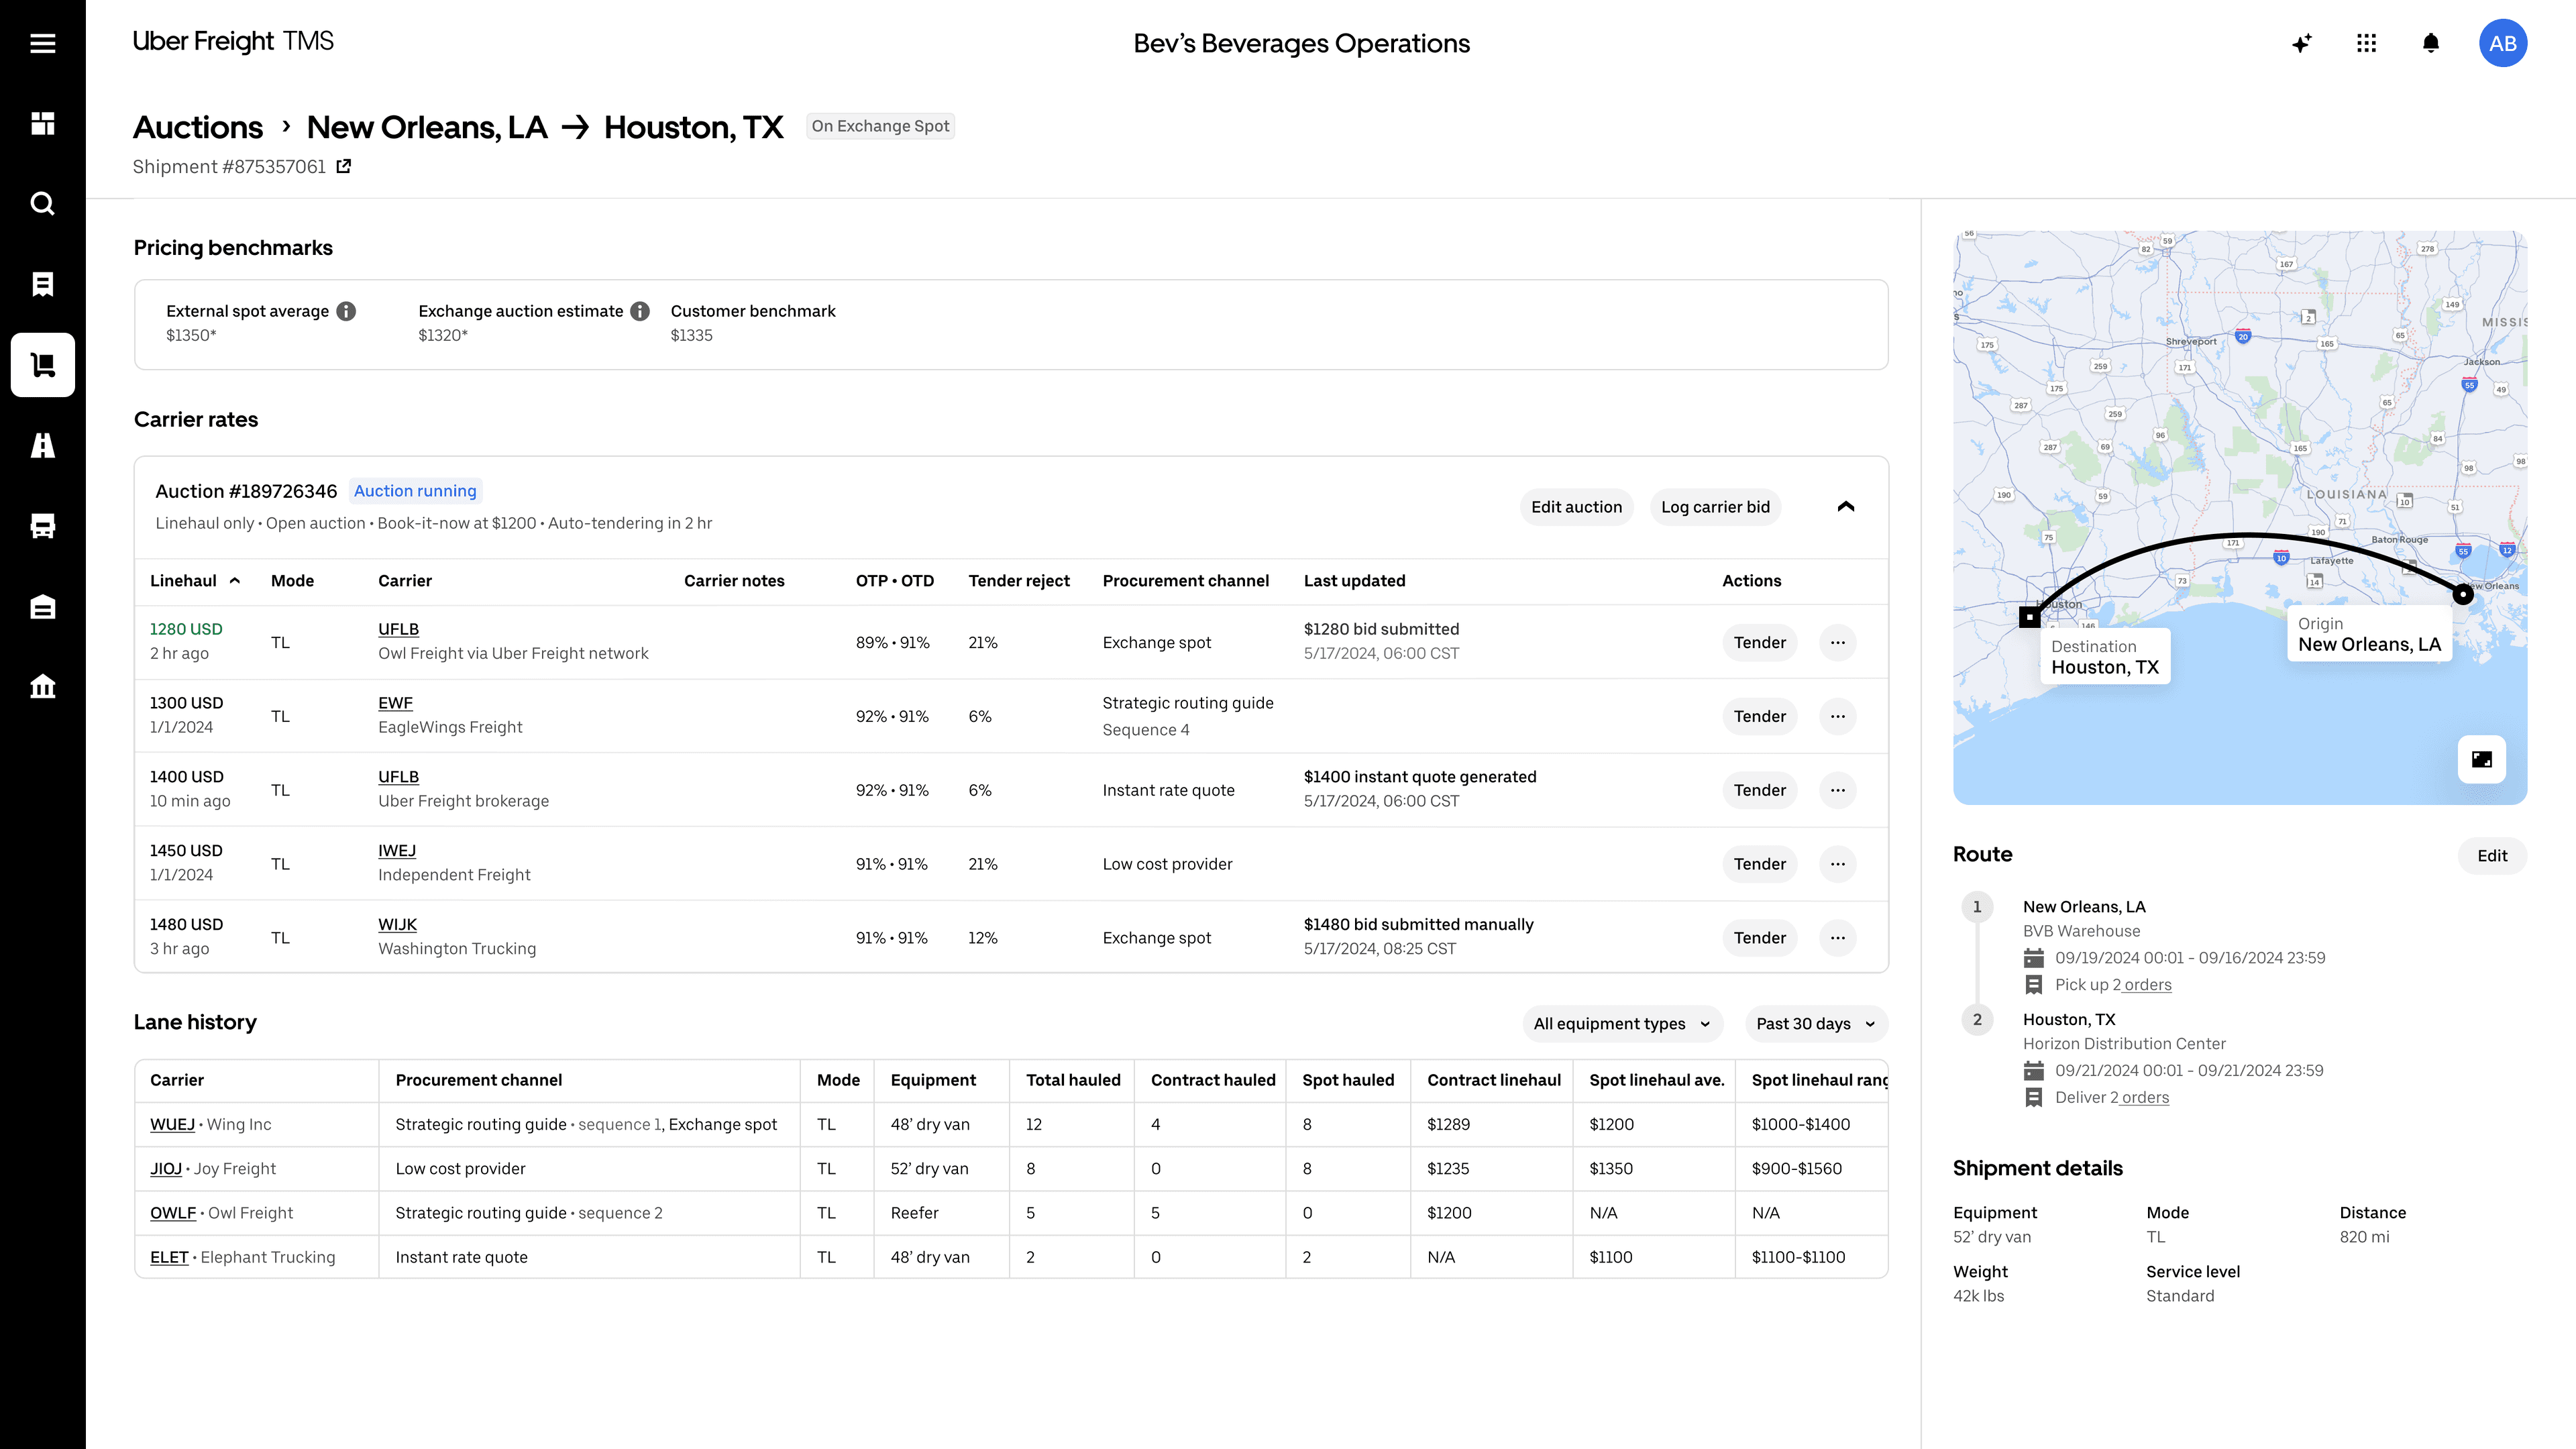Open the hamburger menu in sidebar
This screenshot has width=2576, height=1449.
coord(42,43)
